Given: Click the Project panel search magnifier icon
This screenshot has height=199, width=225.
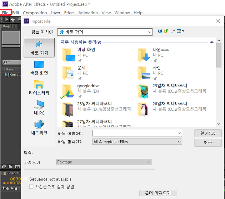Looking at the screenshot, I should (5, 62).
